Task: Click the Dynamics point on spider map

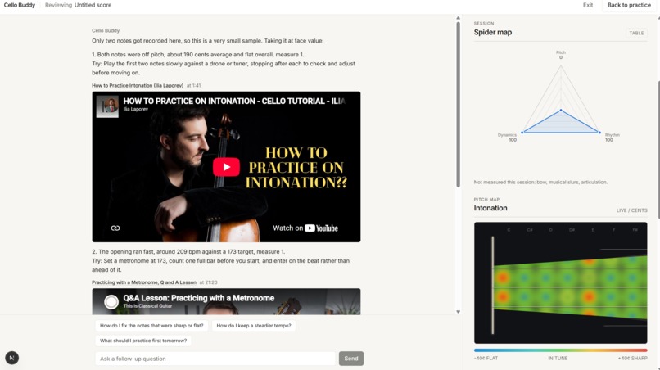Action: click(x=522, y=133)
